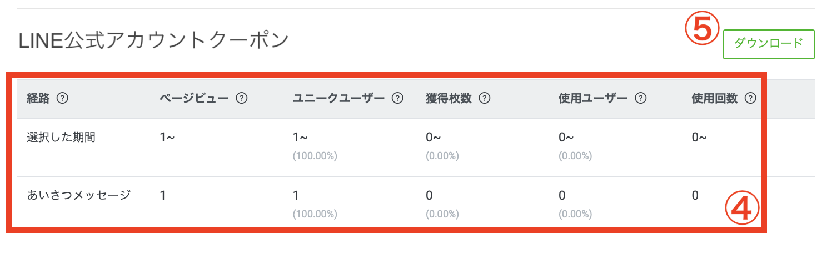Click the ユニークユーザー header label
This screenshot has width=827, height=254.
[338, 98]
